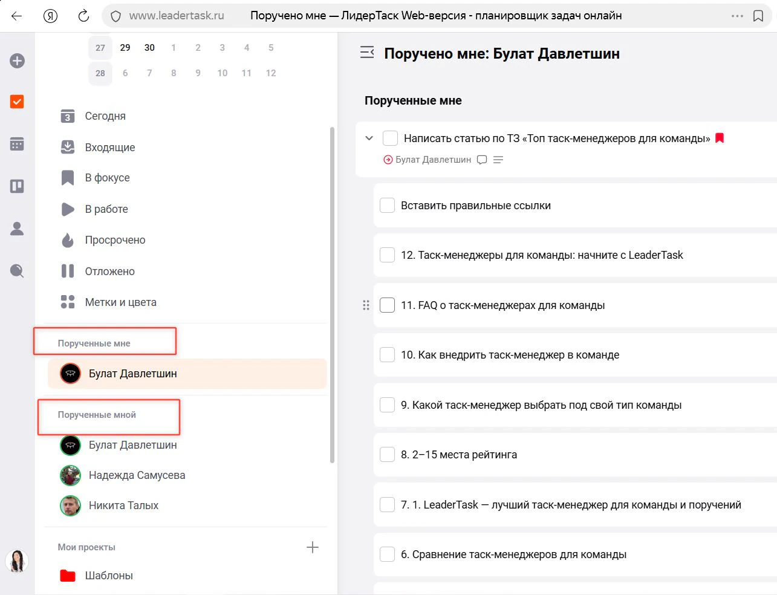Mark «8. 2–15 места рейтинга» complete
This screenshot has height=595, width=777.
[x=388, y=455]
